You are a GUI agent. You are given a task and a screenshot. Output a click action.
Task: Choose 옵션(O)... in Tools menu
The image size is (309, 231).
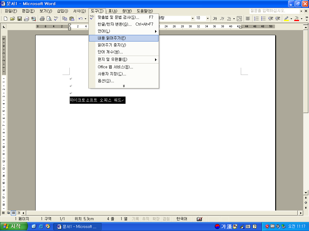click(124, 81)
